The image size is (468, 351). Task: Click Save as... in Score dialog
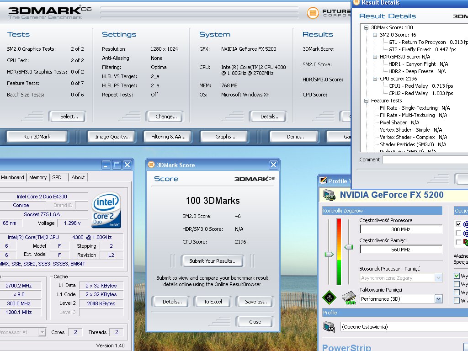point(255,302)
